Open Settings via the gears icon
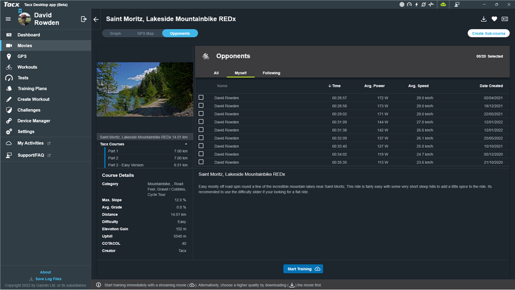The width and height of the screenshot is (515, 290). pos(9,132)
